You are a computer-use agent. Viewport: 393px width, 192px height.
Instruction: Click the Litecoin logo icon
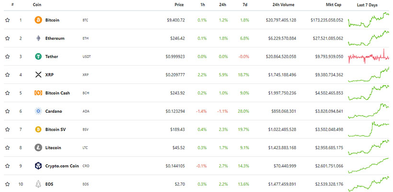coord(38,147)
